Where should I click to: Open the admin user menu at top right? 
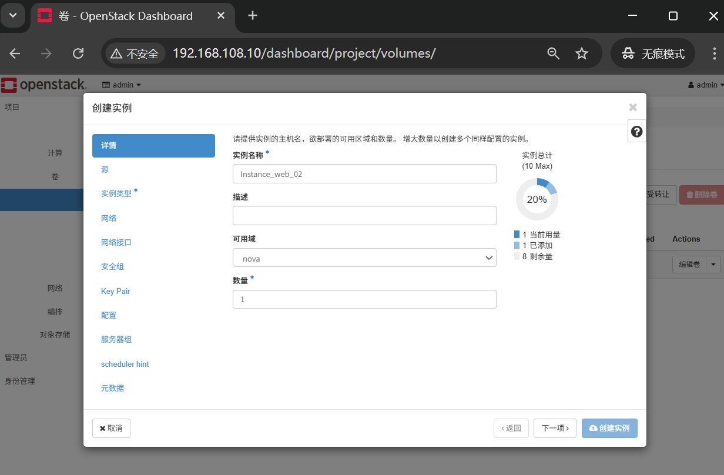tap(706, 85)
